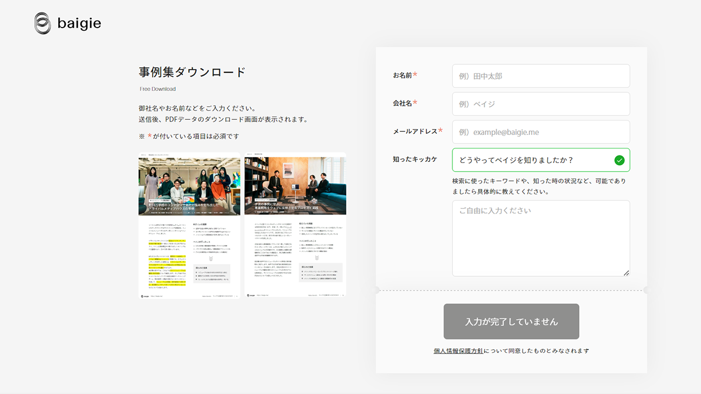Click the 事例集ダウンロード heading
The height and width of the screenshot is (394, 701).
(x=192, y=71)
